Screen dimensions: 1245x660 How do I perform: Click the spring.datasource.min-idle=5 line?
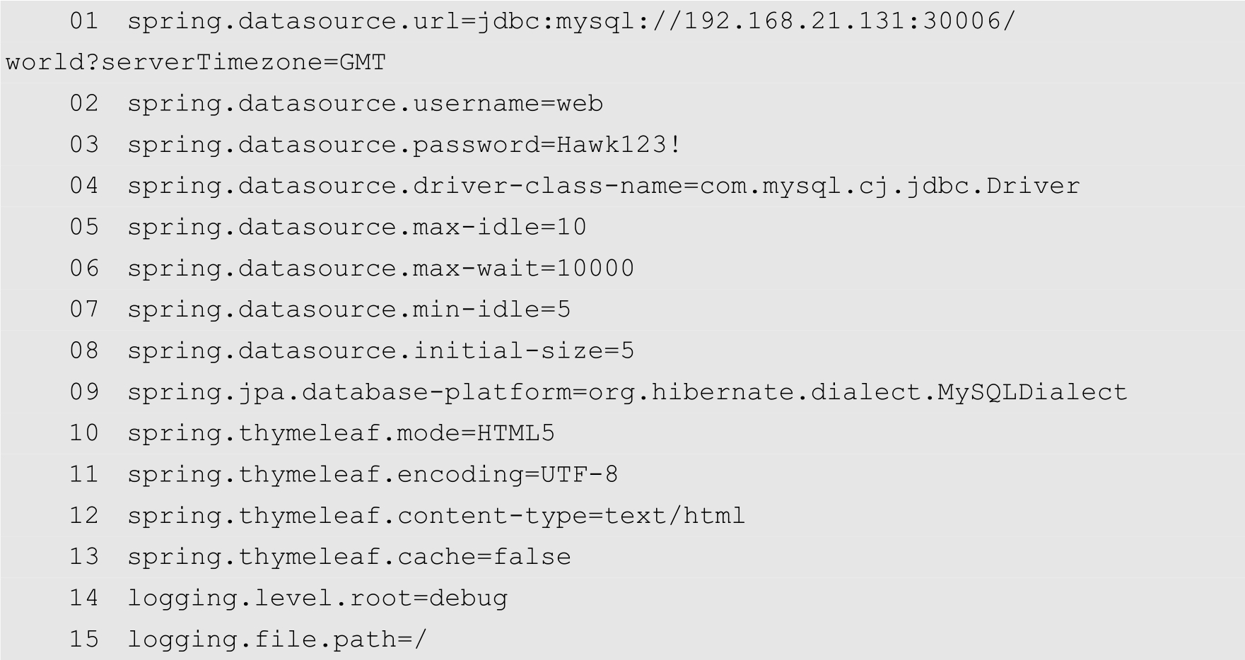[349, 310]
